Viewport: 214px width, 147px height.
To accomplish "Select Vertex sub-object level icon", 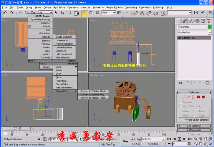I will [x=183, y=97].
